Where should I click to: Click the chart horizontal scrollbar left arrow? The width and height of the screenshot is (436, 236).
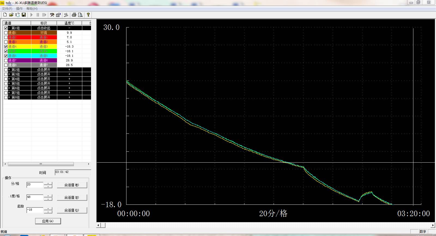(x=99, y=225)
